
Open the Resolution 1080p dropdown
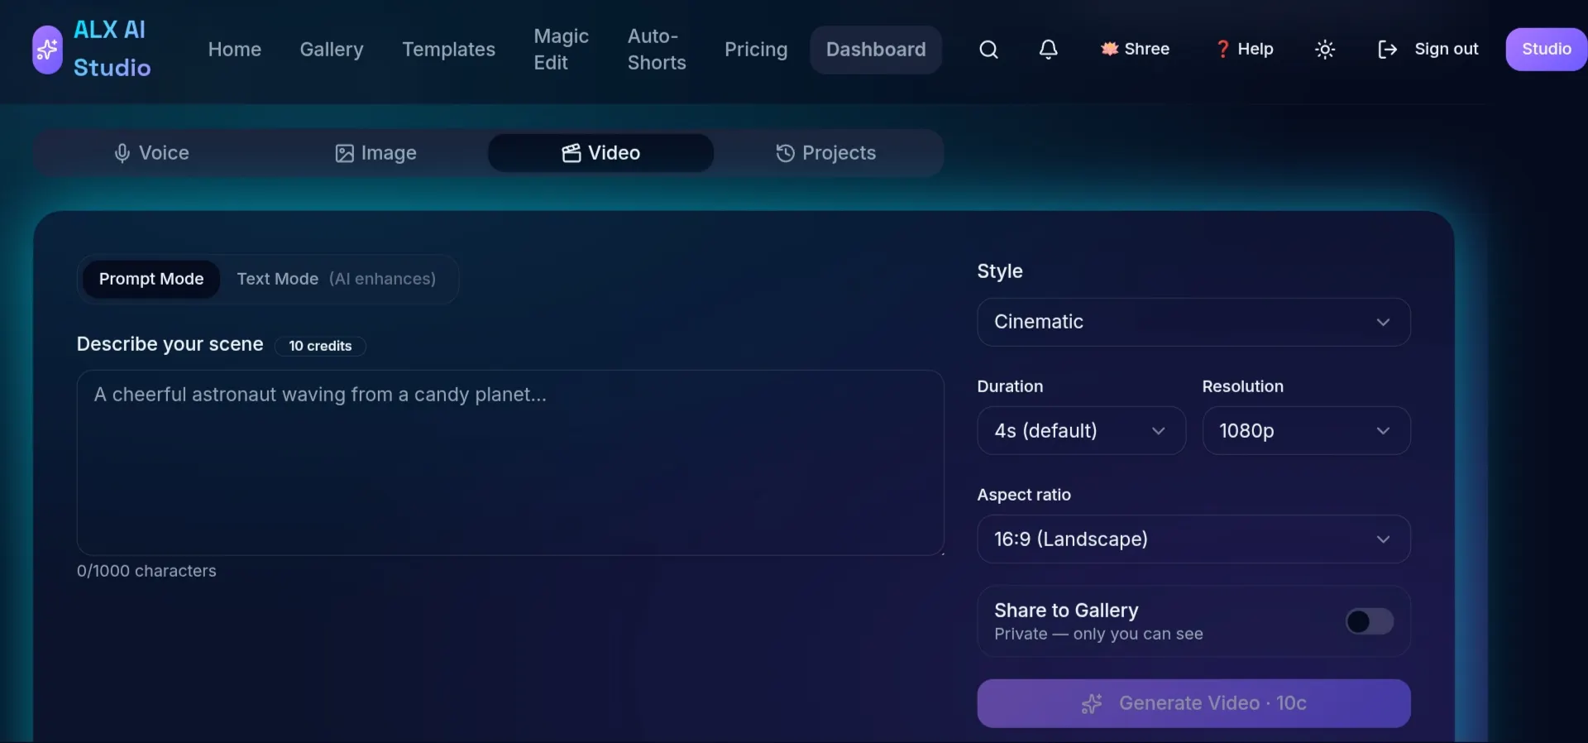point(1306,430)
